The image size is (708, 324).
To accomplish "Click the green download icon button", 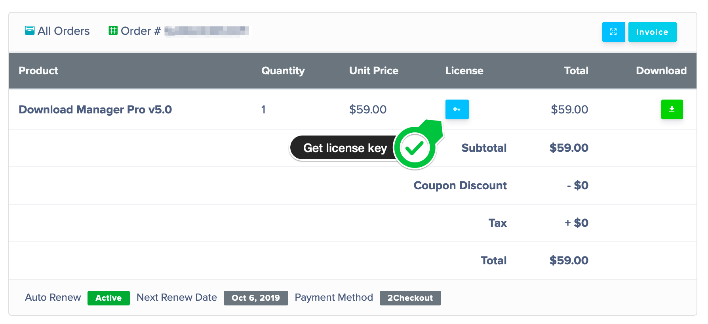I will tap(672, 109).
